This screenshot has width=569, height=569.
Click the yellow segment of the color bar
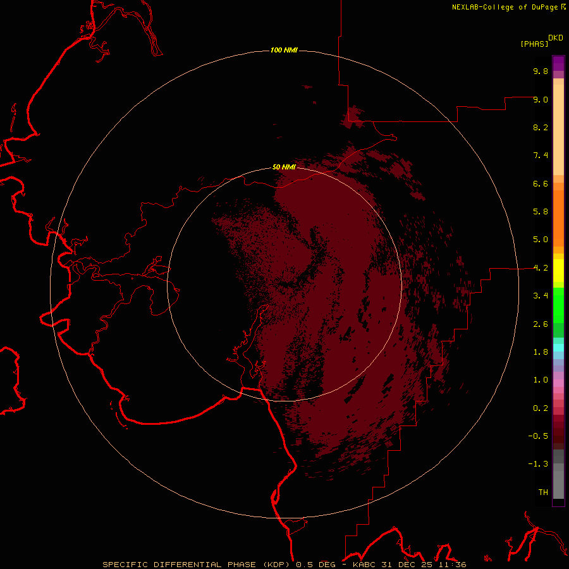(558, 271)
